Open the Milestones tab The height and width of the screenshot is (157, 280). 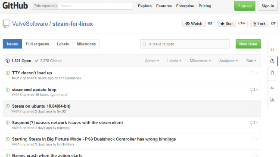point(86,44)
